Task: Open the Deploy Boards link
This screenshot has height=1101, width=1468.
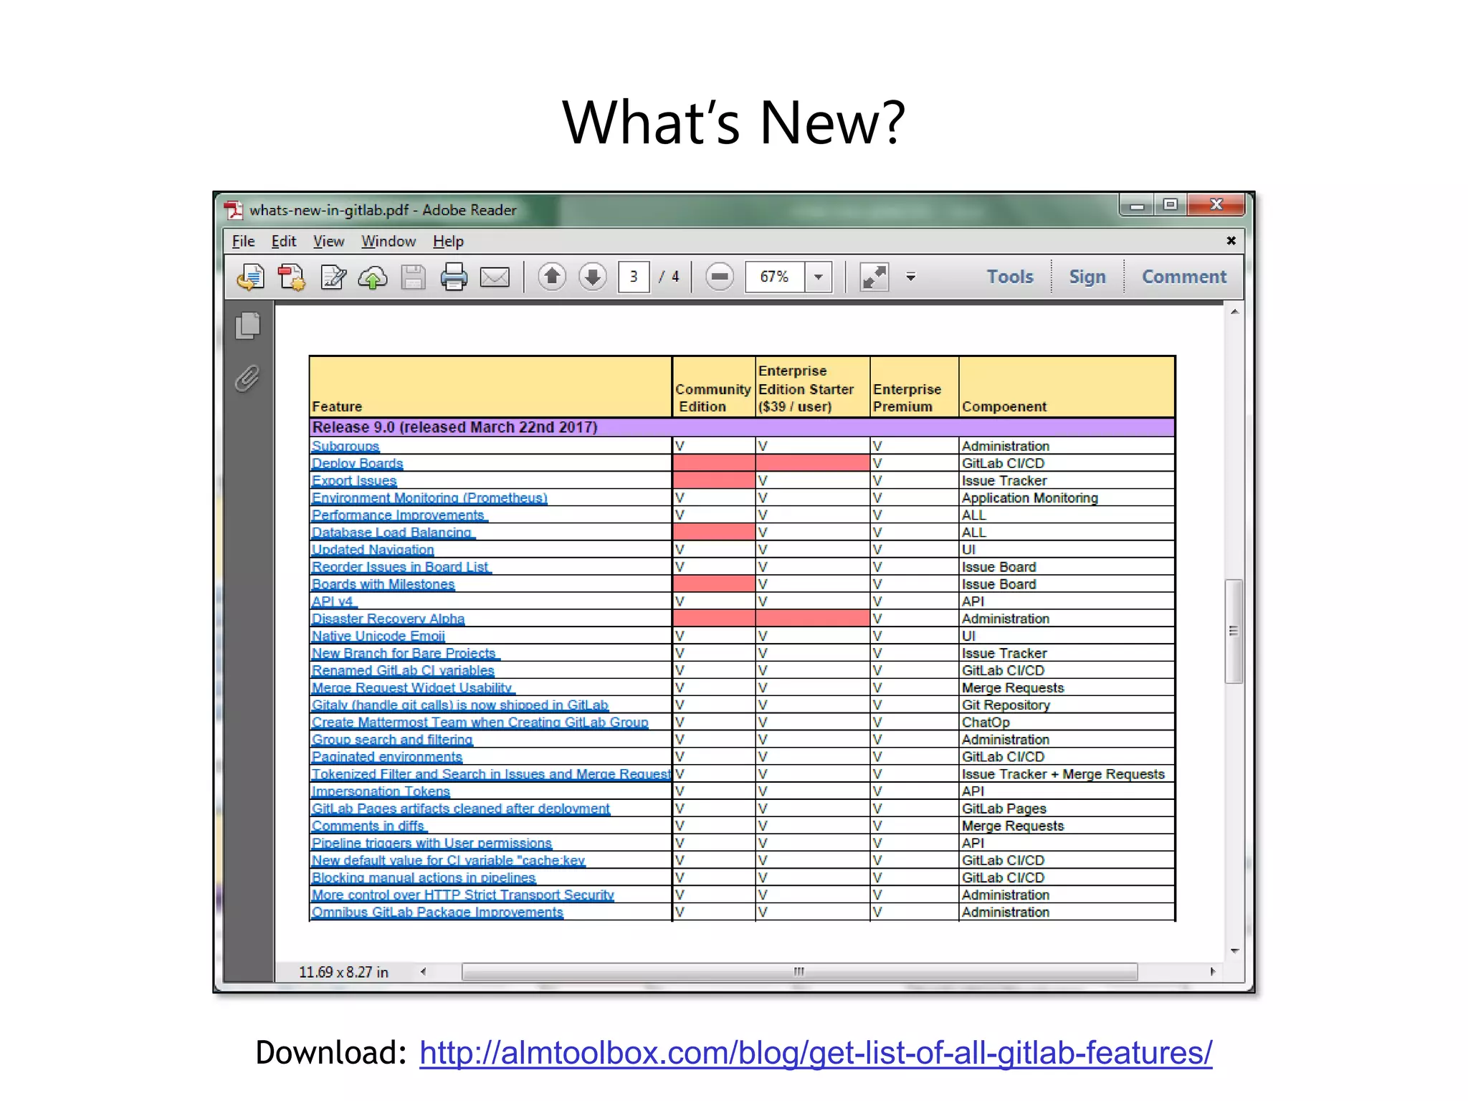Action: pyautogui.click(x=357, y=463)
